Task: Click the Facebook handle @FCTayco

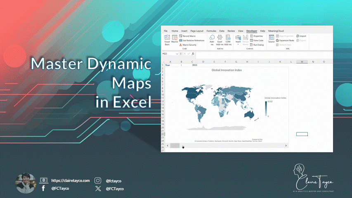Action: pyautogui.click(x=60, y=189)
